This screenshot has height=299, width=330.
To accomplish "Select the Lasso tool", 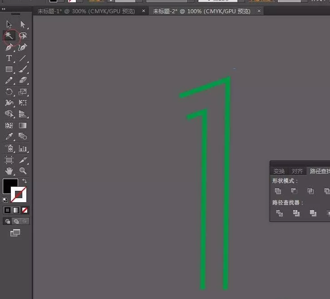I will 23,35.
